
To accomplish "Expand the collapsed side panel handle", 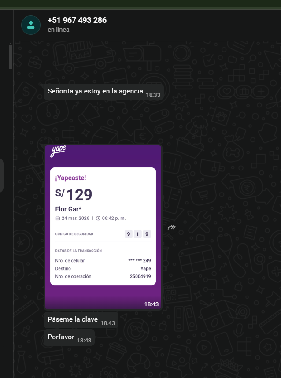I will [2, 175].
